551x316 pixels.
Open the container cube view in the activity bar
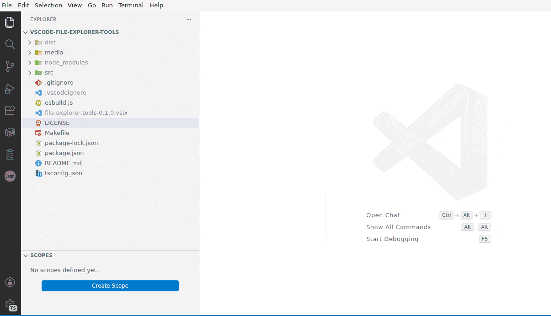point(10,132)
